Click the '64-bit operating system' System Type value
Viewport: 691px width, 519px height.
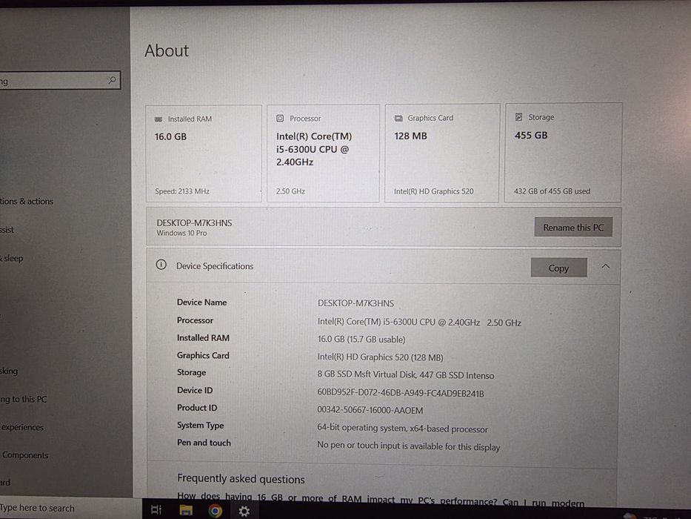click(x=402, y=429)
